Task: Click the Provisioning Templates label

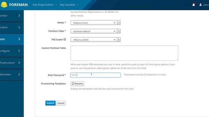Action: [x=53, y=84]
